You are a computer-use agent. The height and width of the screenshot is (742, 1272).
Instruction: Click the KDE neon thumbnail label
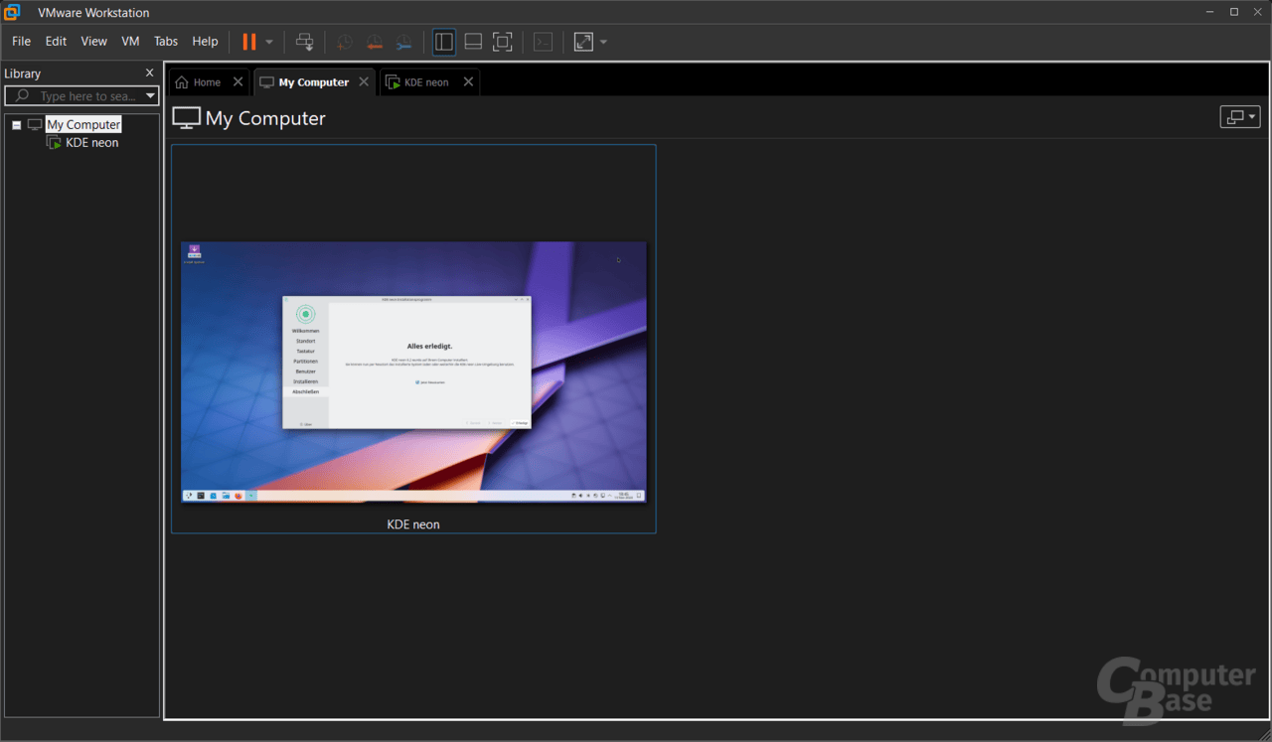[413, 524]
